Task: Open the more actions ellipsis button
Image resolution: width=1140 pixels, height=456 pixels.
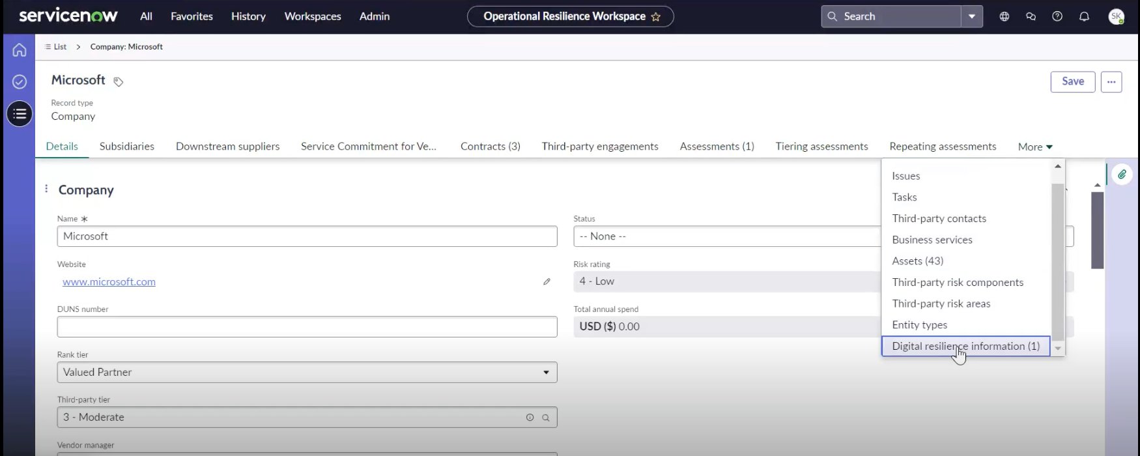Action: 1111,82
